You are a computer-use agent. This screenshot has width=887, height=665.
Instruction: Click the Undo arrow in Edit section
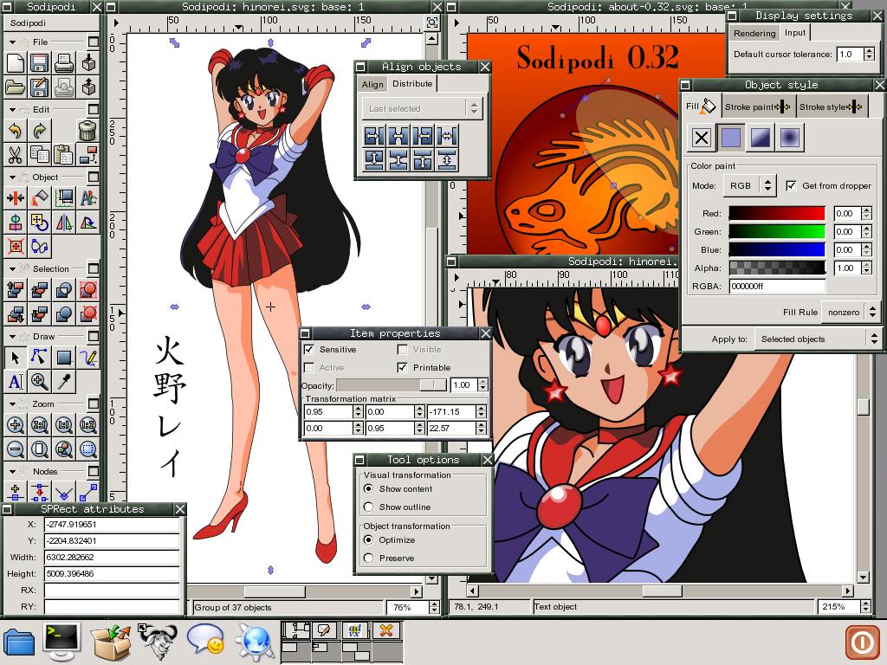pyautogui.click(x=15, y=131)
